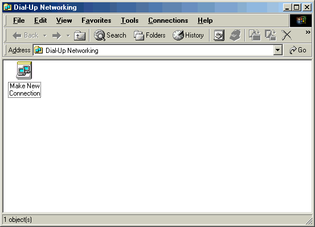
Task: Click the grayed Dial modem toolbar icon
Action: point(235,35)
